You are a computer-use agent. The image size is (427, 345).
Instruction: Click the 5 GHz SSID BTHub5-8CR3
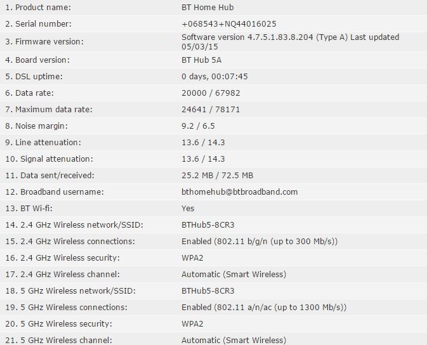207,291
